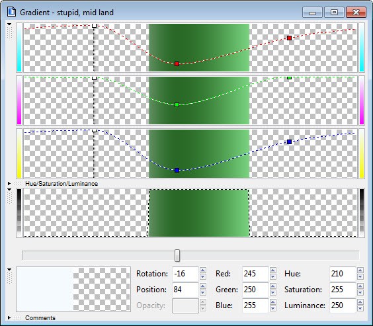Viewport: 373px width, 326px height.
Task: Select the green node at top right
Action: tap(289, 77)
